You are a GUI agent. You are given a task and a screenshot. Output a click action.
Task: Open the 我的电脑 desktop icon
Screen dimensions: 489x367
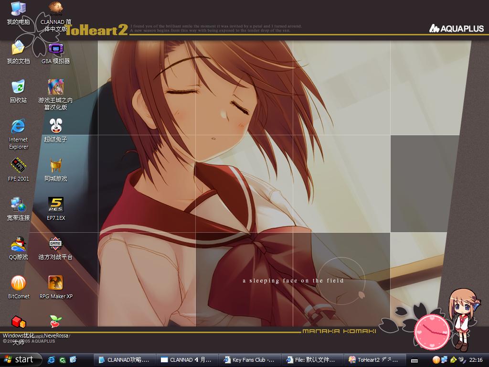[19, 13]
